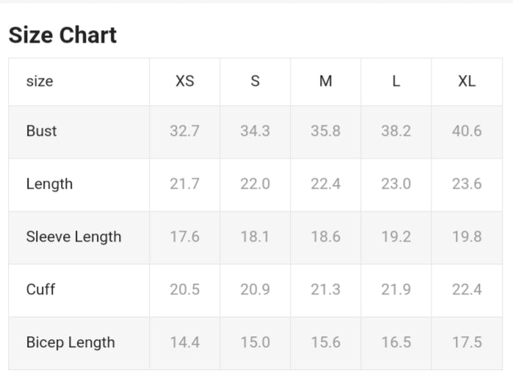Click Bust value 40.6 for XL
The height and width of the screenshot is (376, 513).
467,131
